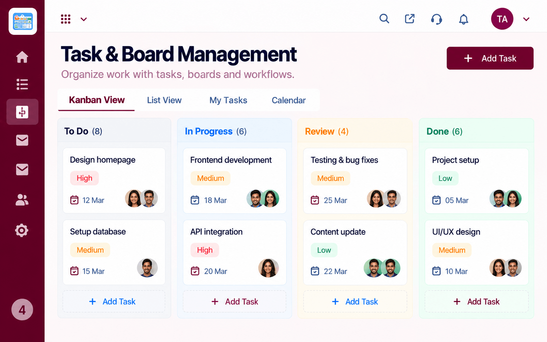
Task: Click the calendar icon beside 25 Mar
Action: pos(315,200)
